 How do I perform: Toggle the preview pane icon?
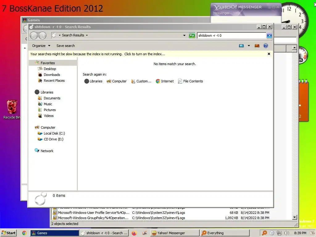pyautogui.click(x=257, y=46)
